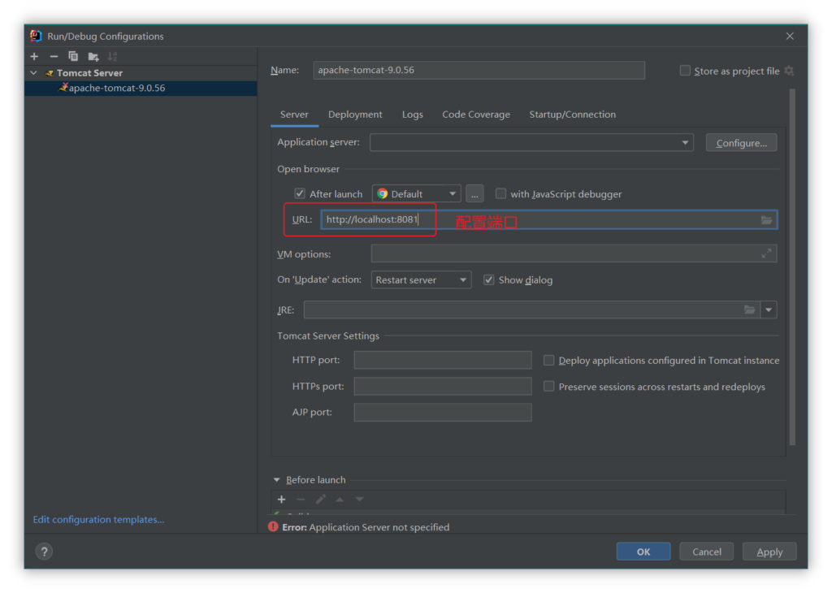Click the JRE input field

pyautogui.click(x=531, y=309)
